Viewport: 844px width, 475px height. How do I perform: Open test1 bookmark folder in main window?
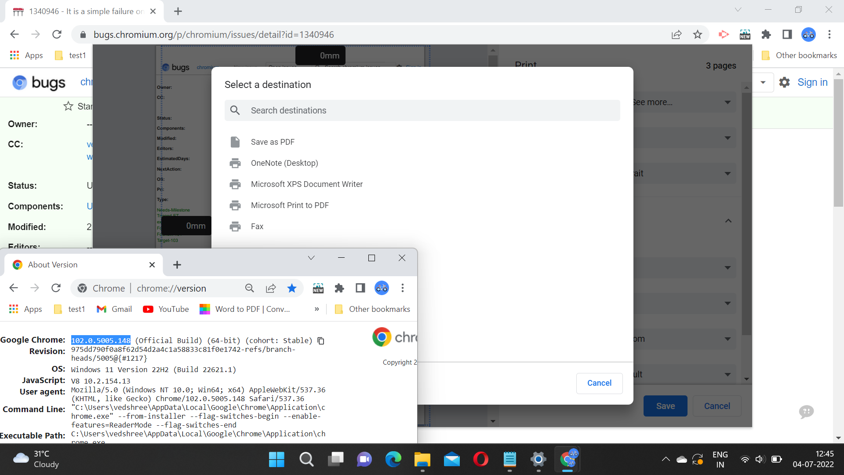(x=70, y=55)
